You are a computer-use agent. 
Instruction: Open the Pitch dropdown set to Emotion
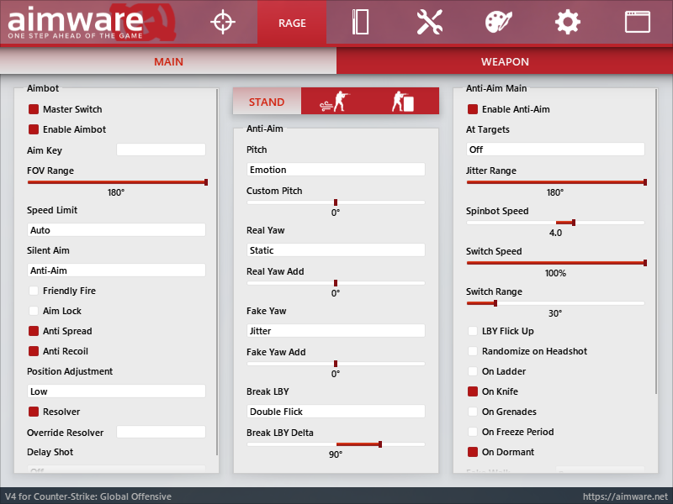click(336, 170)
